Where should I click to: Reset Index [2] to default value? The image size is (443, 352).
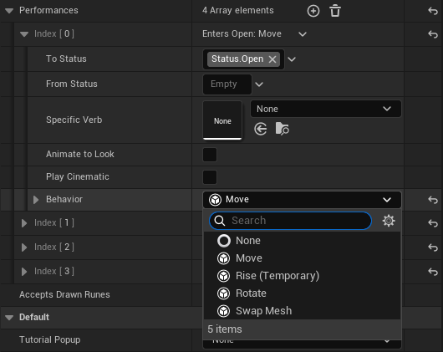pos(432,247)
